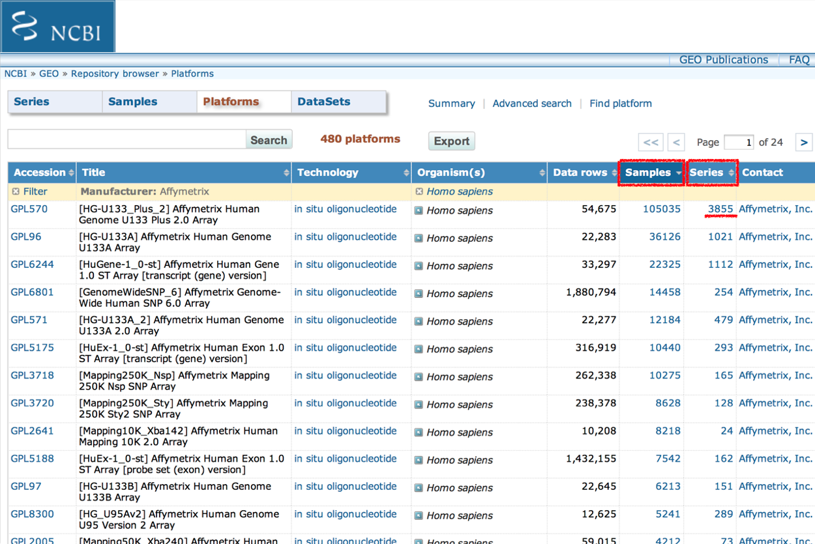
Task: Open the FAQ link
Action: point(799,60)
